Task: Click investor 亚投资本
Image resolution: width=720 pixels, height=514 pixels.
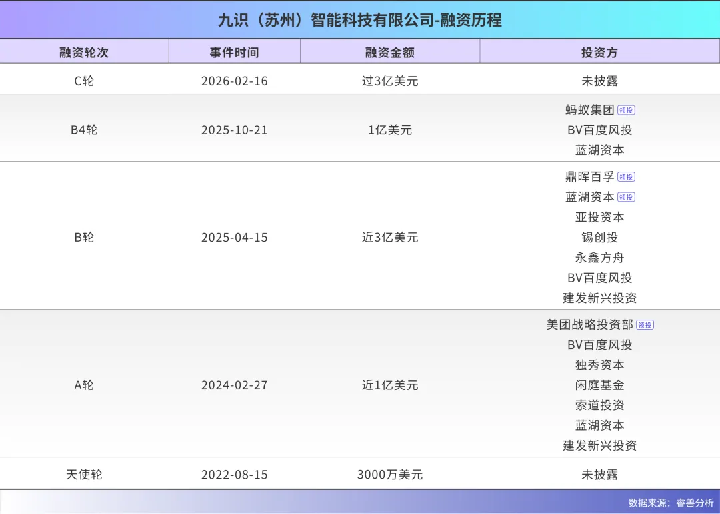Action: 600,217
